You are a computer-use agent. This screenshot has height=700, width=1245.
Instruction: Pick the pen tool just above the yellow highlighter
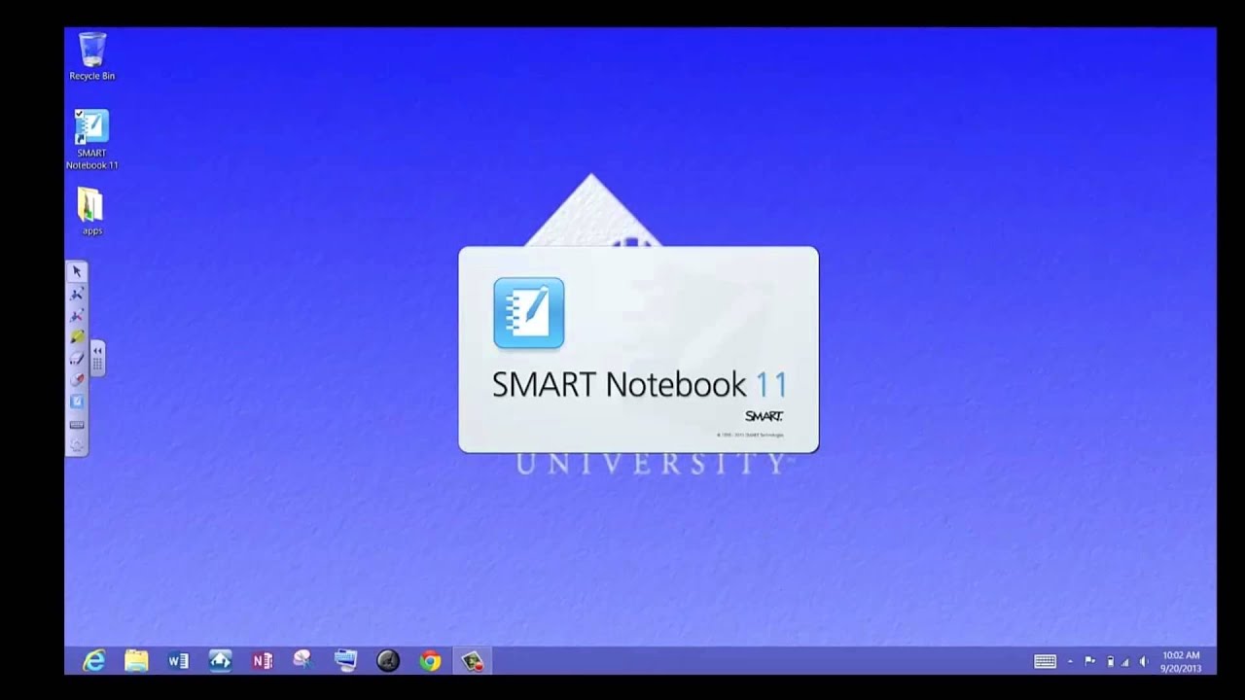click(77, 315)
